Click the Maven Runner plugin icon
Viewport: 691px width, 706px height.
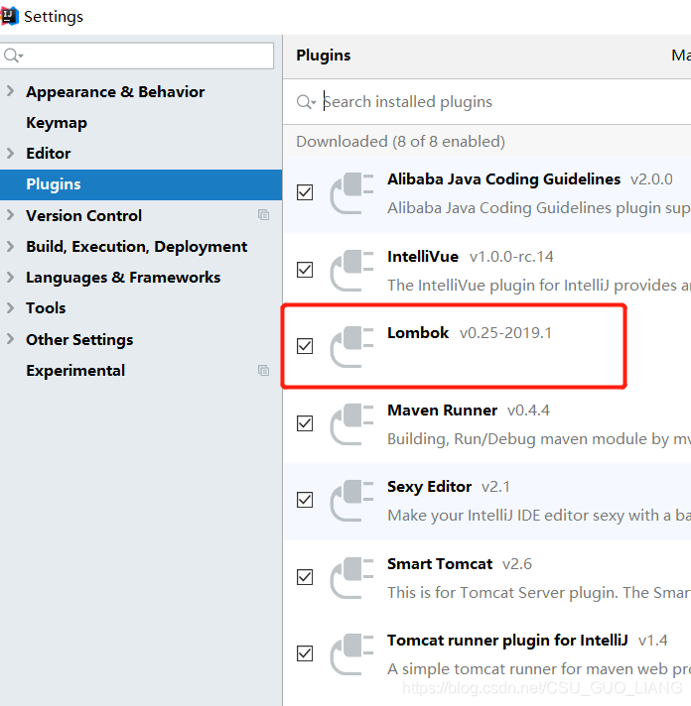[351, 424]
